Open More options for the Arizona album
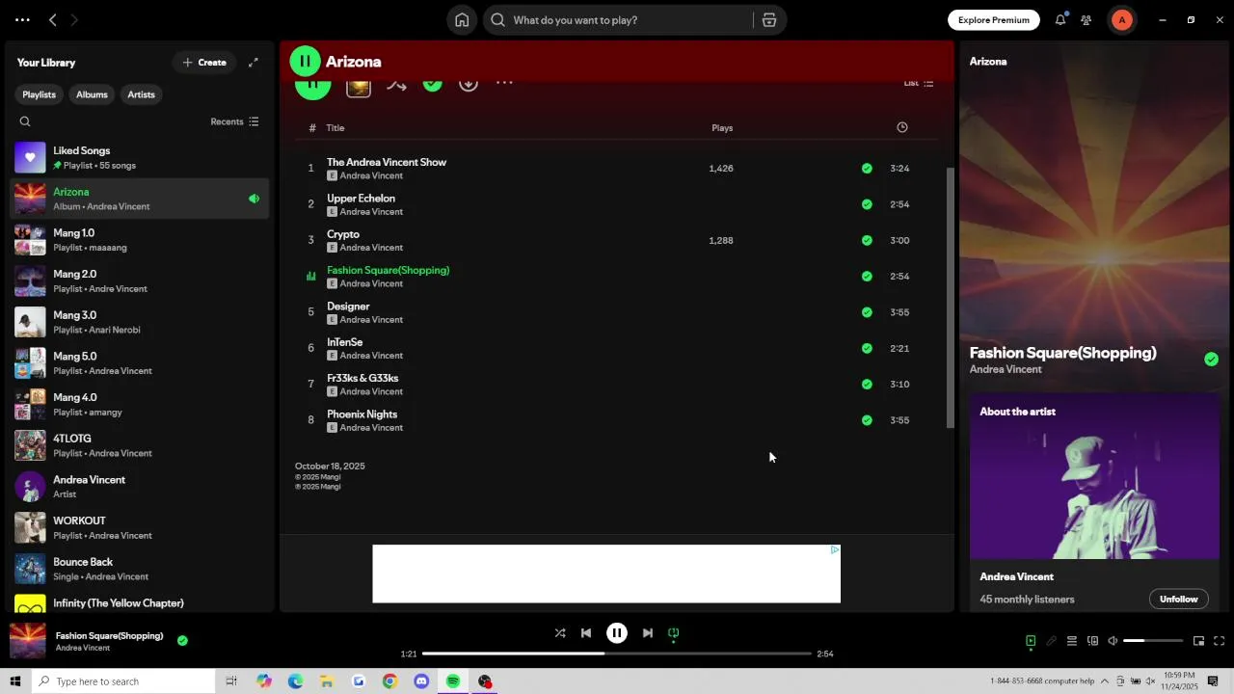 (504, 84)
